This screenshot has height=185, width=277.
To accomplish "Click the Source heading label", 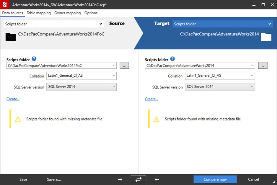I will [x=117, y=23].
